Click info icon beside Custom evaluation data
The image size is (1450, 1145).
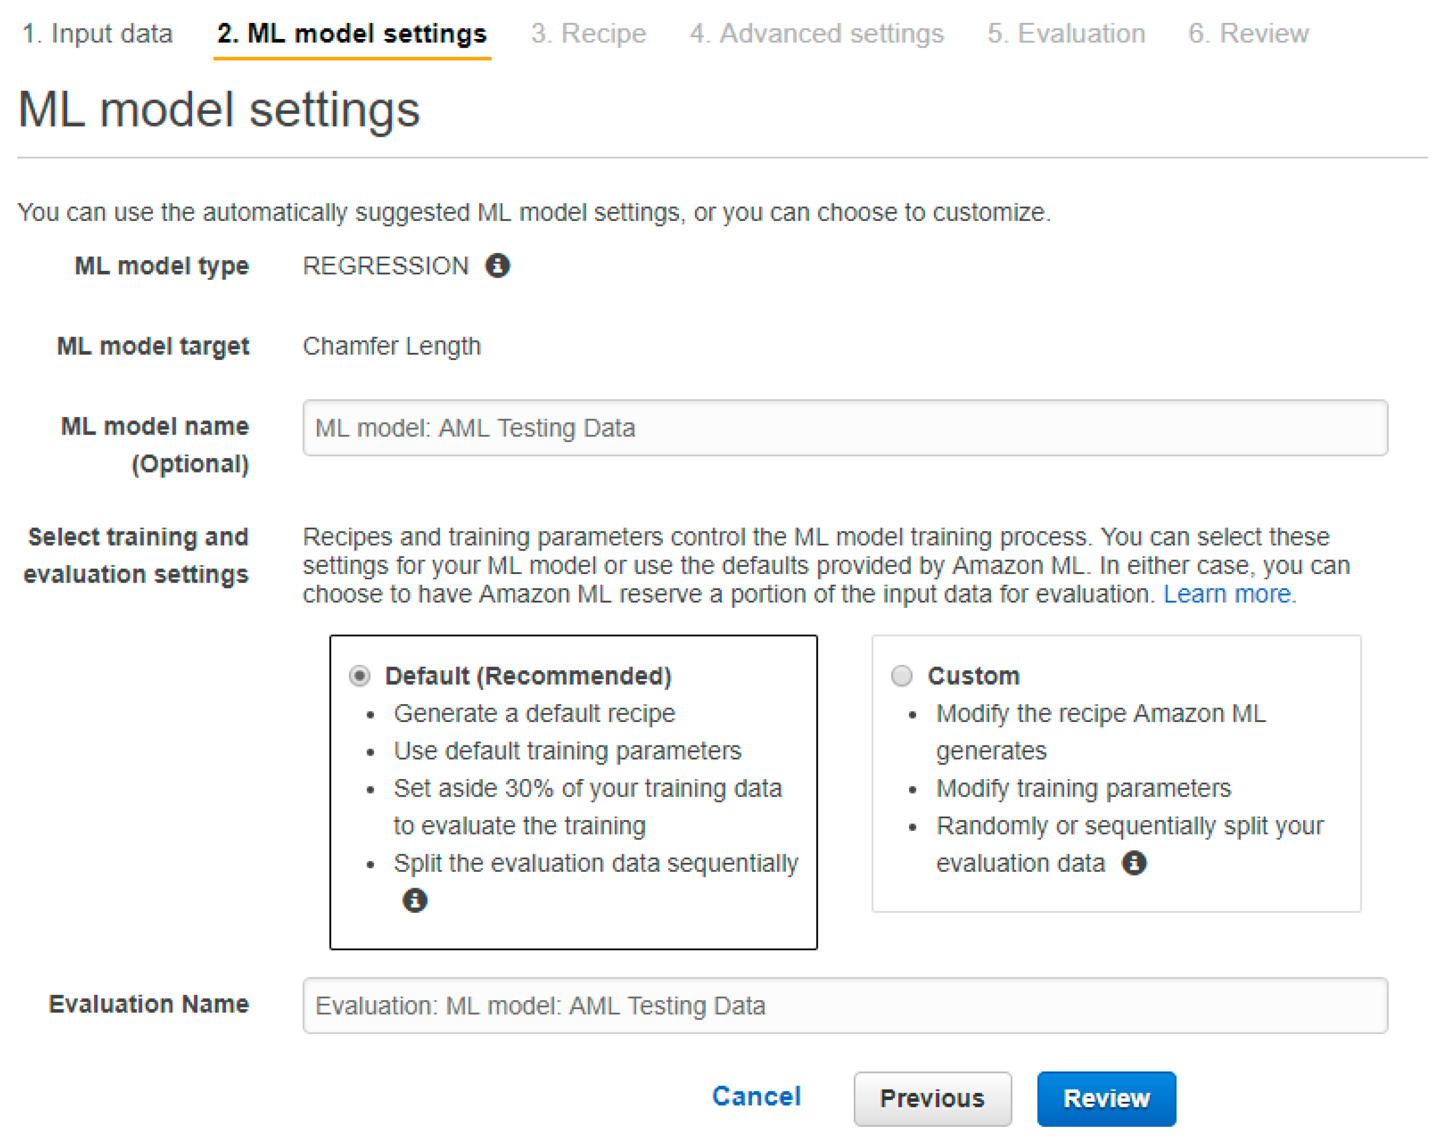point(1134,862)
